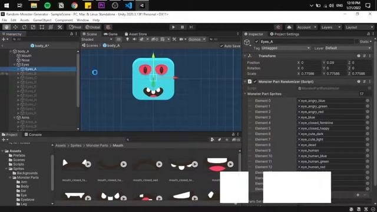
Task: Expand first mouth_closed sprite thumbnail
Action: click(88, 164)
